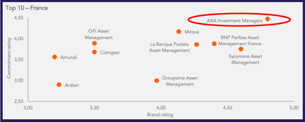Click the AXA Investment Managers label text
305x122 pixels.
(235, 20)
